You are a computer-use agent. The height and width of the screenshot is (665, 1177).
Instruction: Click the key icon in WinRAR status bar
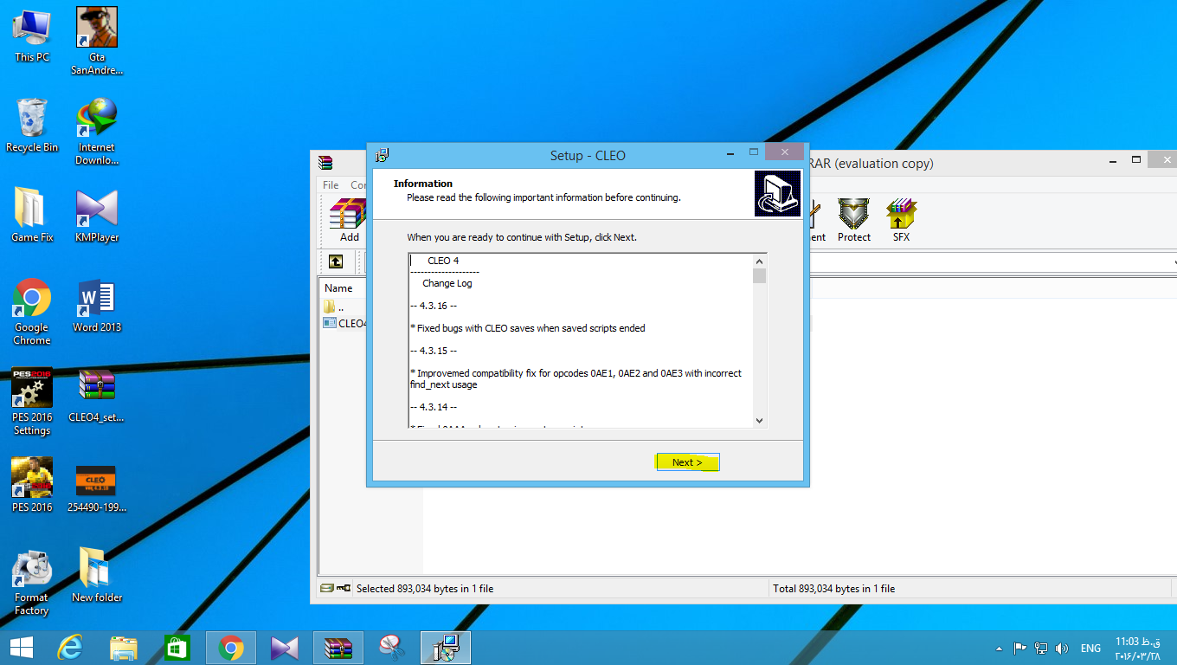(344, 588)
